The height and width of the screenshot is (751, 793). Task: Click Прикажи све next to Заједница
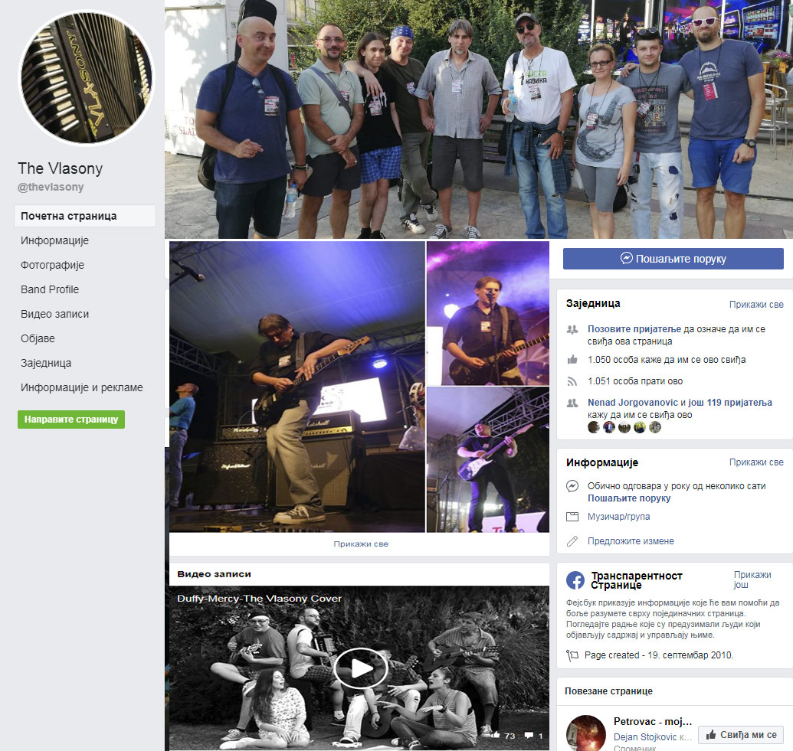click(755, 304)
